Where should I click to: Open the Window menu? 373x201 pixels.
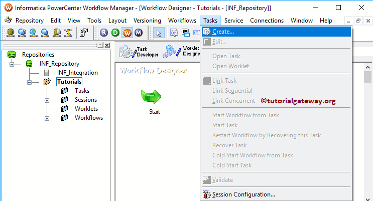[302, 21]
